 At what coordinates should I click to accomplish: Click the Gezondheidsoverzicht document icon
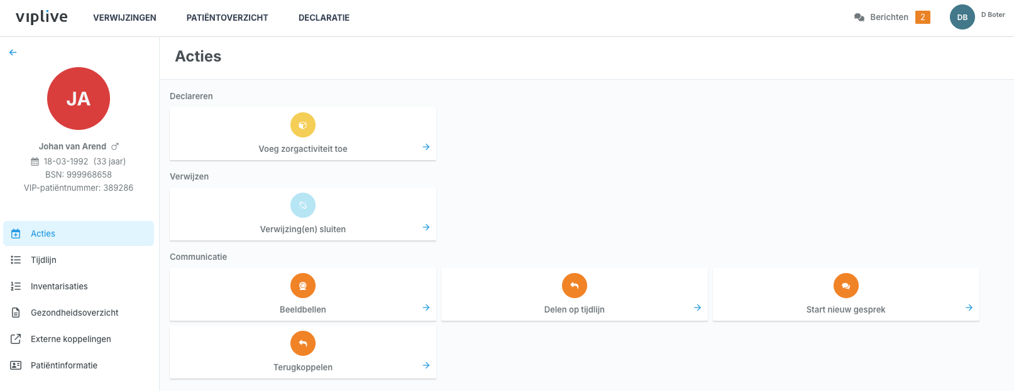pyautogui.click(x=16, y=313)
